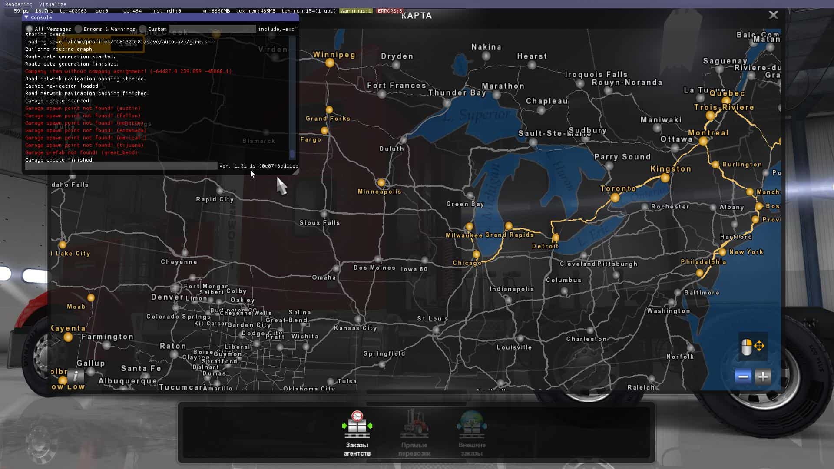Image resolution: width=834 pixels, height=469 pixels.
Task: Open the external contracts globe icon
Action: point(472,426)
